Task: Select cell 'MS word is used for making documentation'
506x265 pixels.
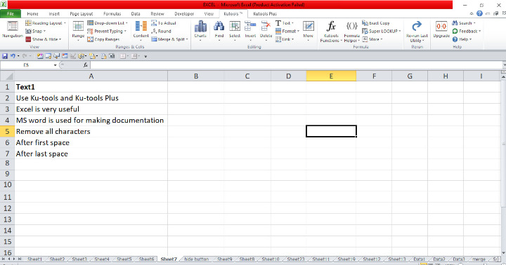Action: (x=91, y=120)
